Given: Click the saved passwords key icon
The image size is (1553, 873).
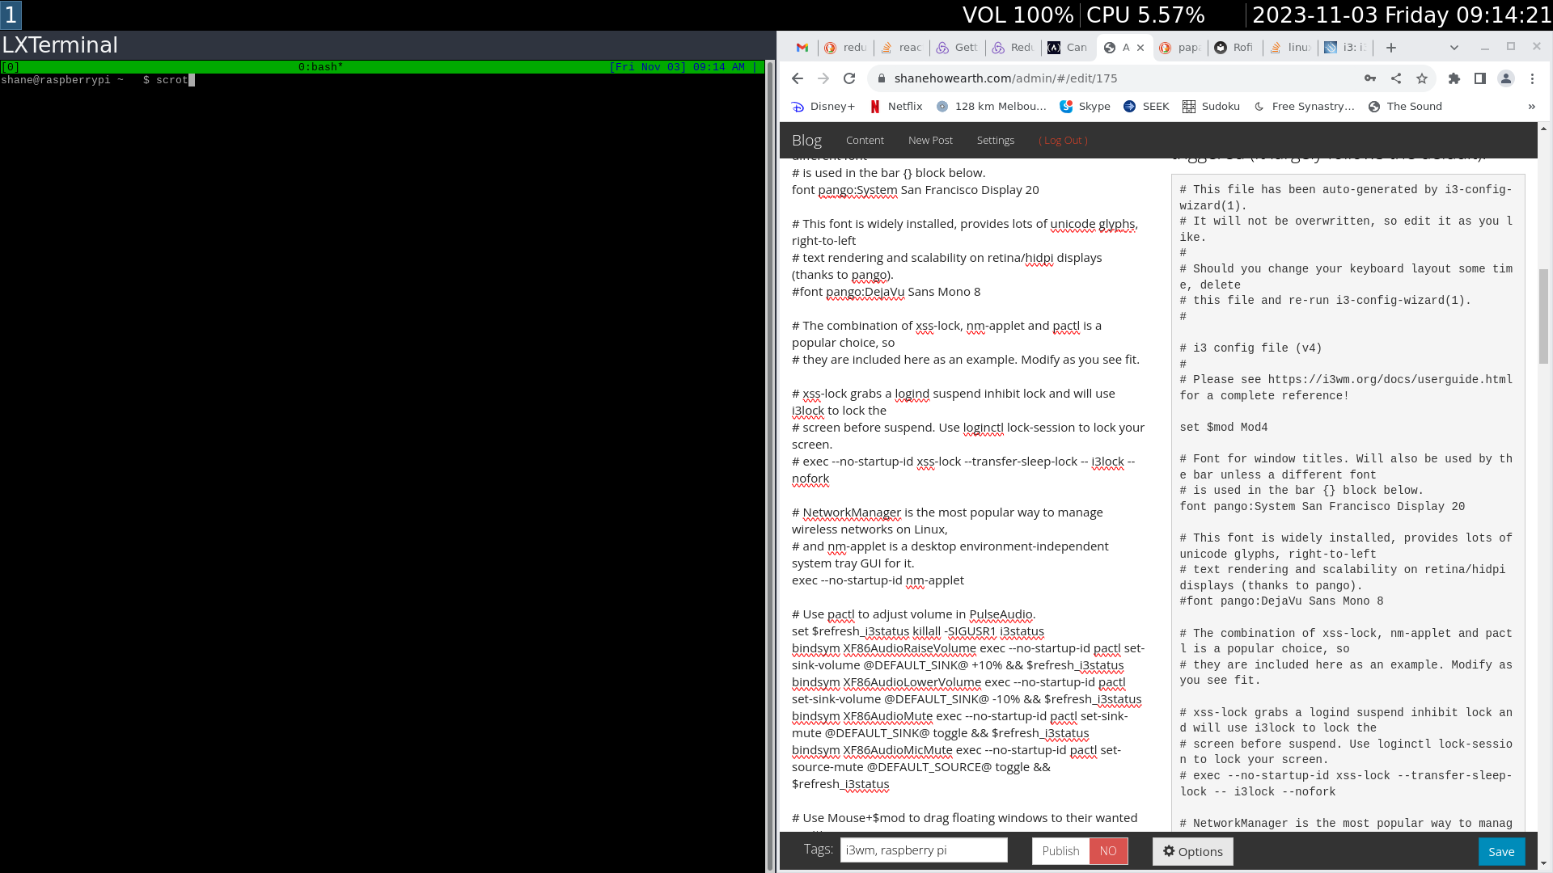Looking at the screenshot, I should pos(1370,78).
